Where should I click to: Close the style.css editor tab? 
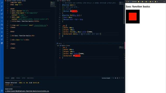coord(64,43)
